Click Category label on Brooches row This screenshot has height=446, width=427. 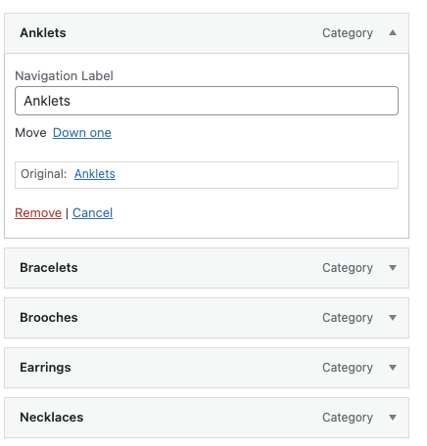point(348,318)
